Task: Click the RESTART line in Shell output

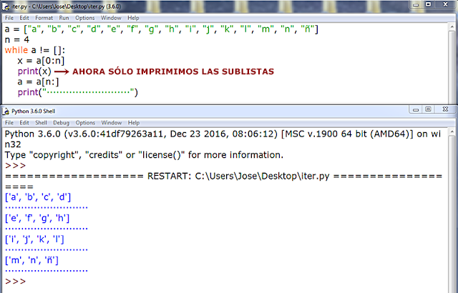Action: pos(223,177)
